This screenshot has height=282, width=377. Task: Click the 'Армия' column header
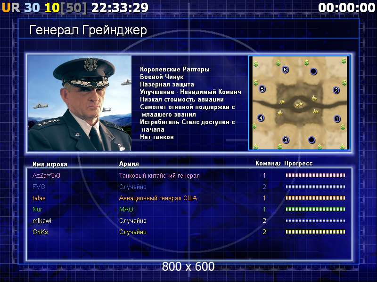point(129,164)
